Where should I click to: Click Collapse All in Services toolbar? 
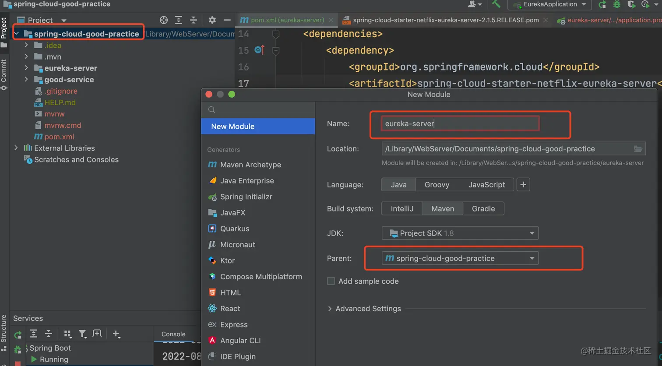pyautogui.click(x=48, y=334)
